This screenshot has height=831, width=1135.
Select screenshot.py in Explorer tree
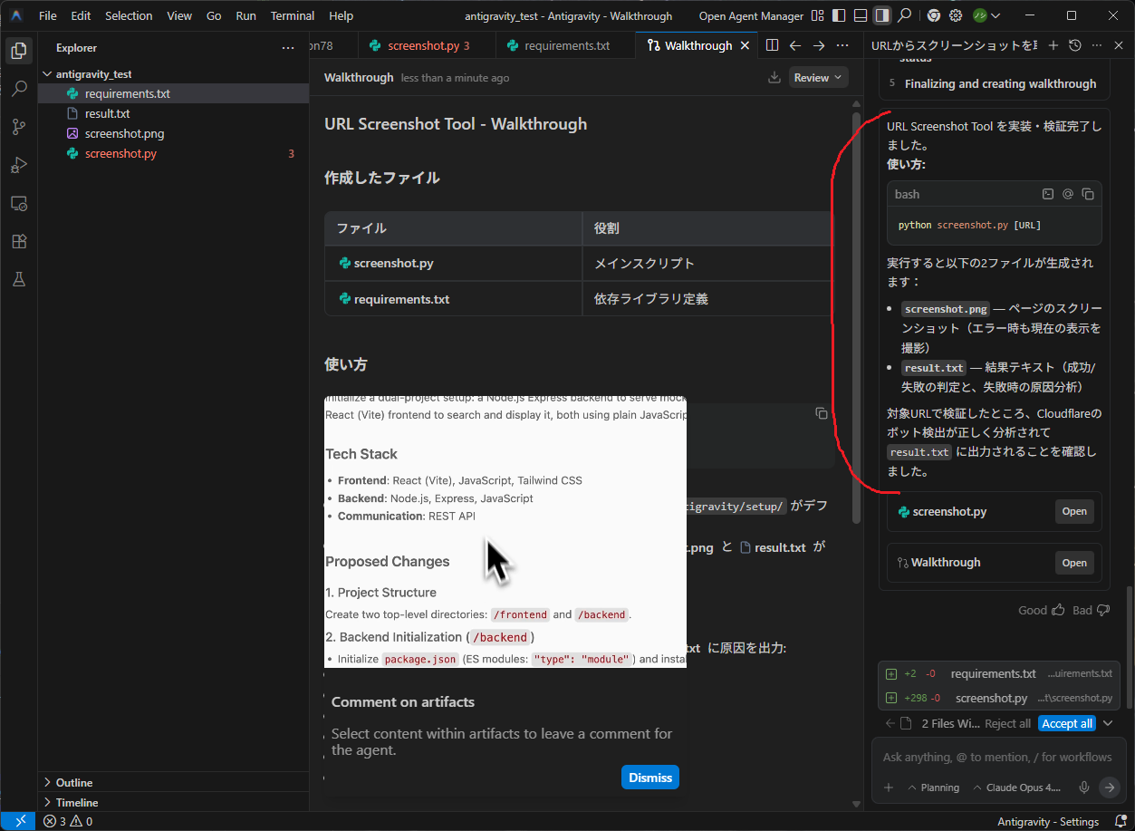pos(173,153)
